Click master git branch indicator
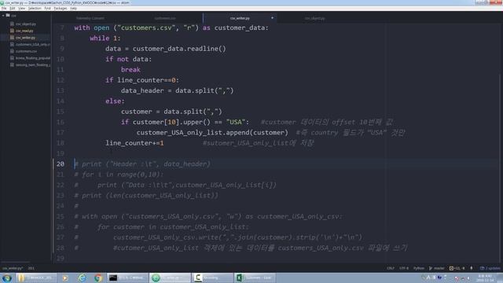This screenshot has width=503, height=283. [x=437, y=268]
